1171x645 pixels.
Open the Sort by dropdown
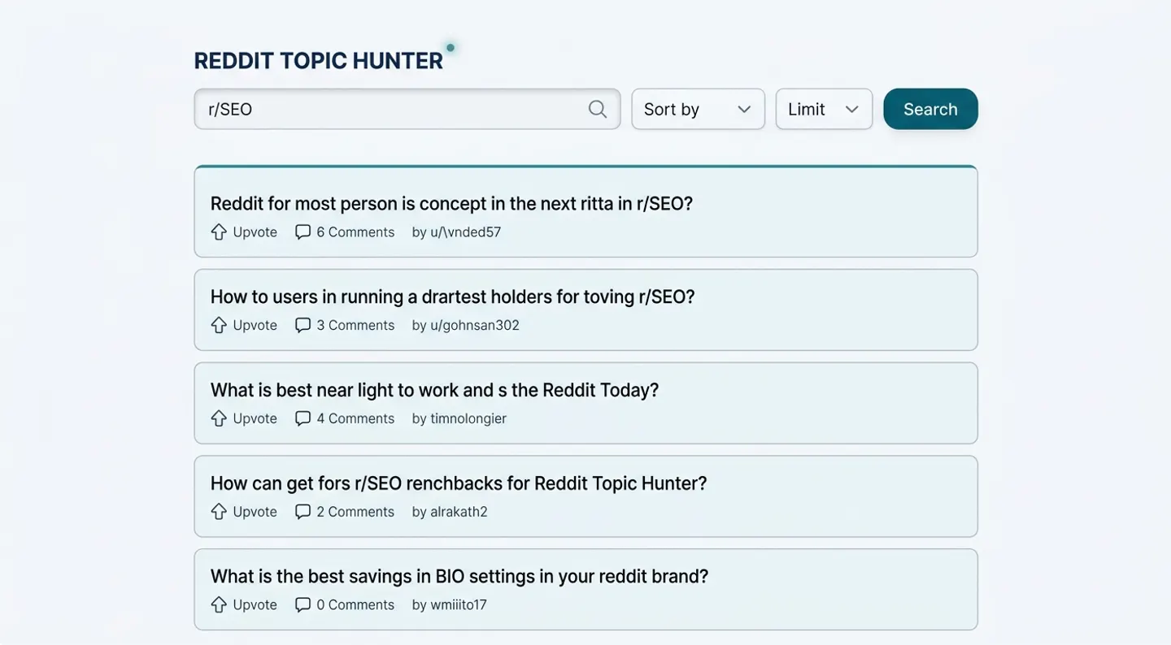tap(698, 109)
